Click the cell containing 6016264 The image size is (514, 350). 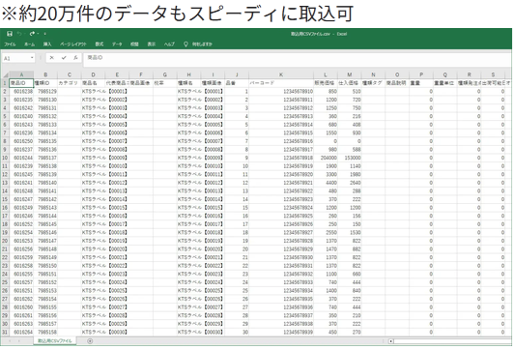[21, 332]
